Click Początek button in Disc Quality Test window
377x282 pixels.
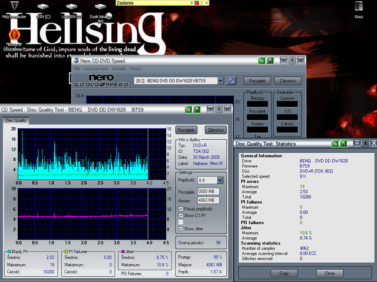(x=186, y=130)
